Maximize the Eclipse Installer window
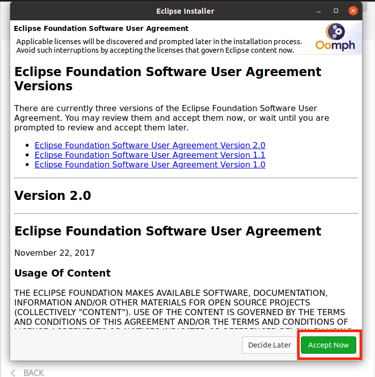This screenshot has height=377, width=375. [x=336, y=11]
